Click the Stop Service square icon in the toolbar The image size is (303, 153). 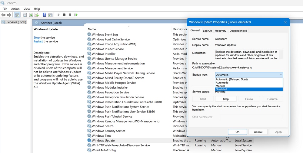pyautogui.click(x=64, y=15)
